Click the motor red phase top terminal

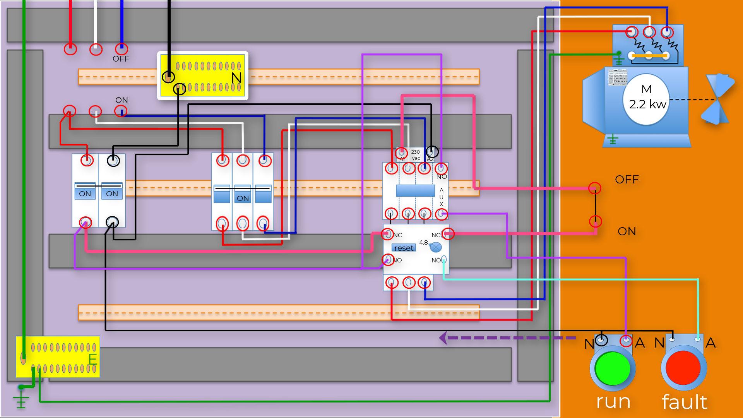pos(632,32)
